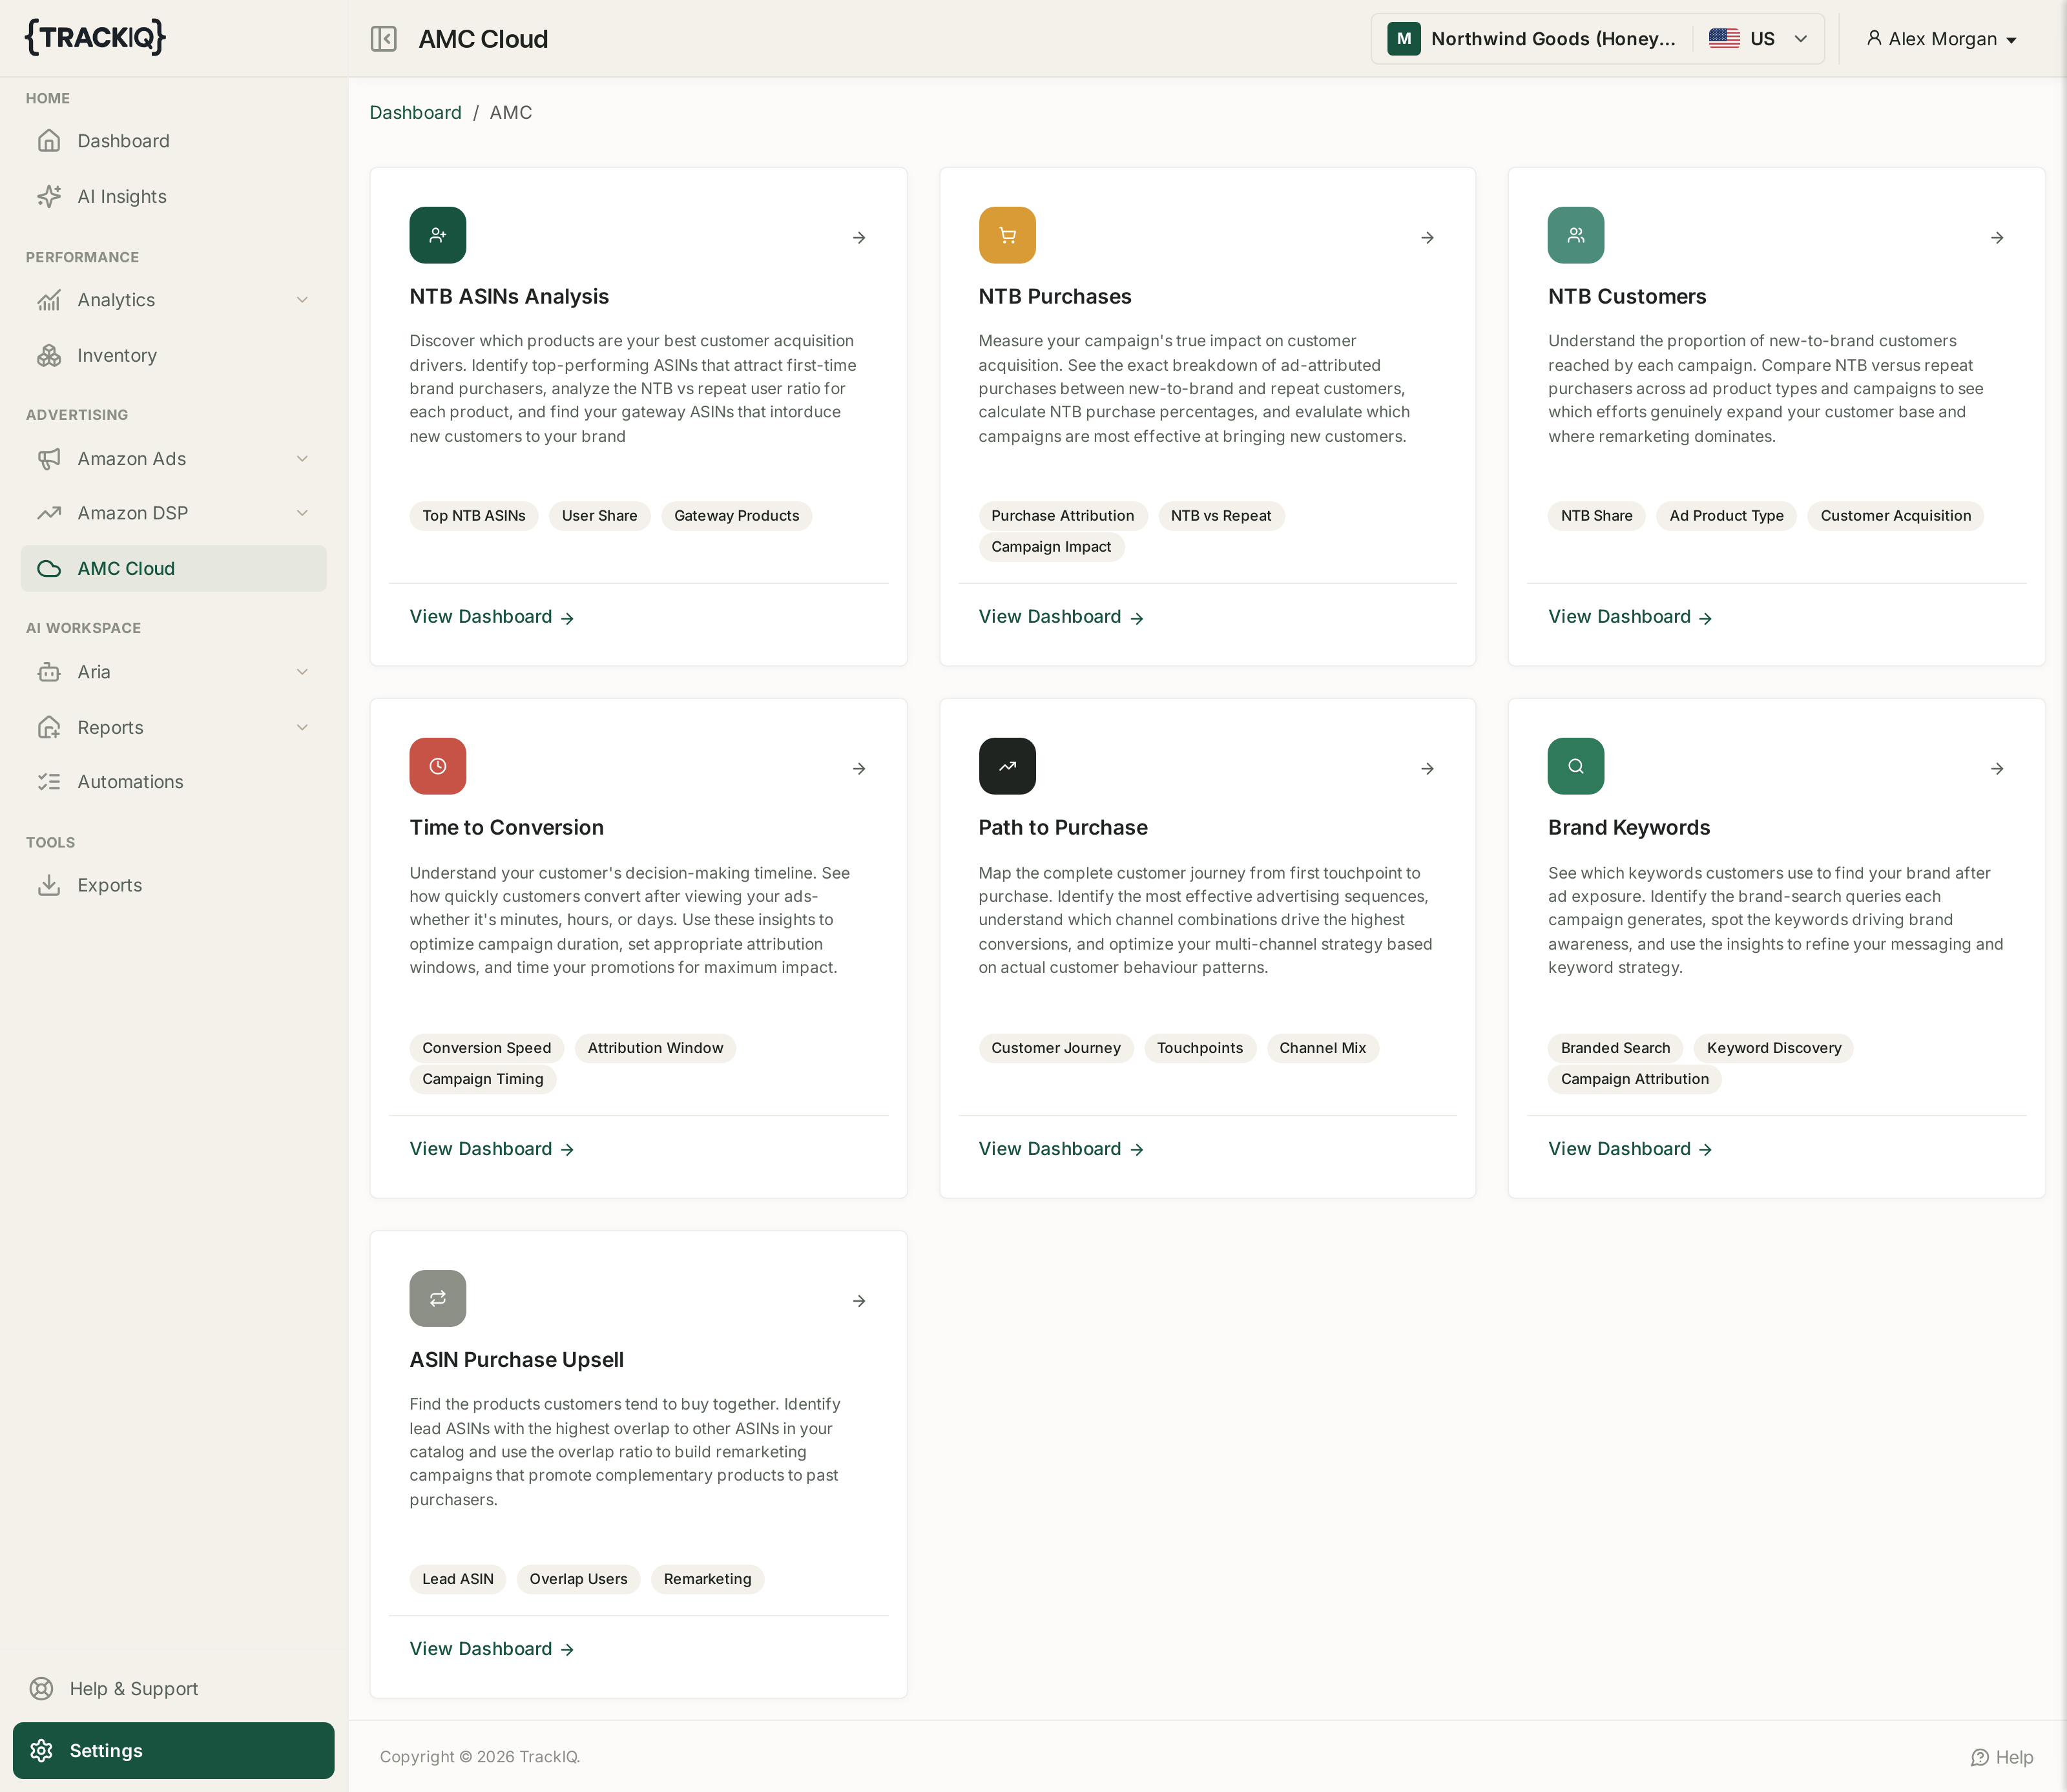Open AI Insights in the sidebar
The height and width of the screenshot is (1792, 2067).
pos(173,197)
